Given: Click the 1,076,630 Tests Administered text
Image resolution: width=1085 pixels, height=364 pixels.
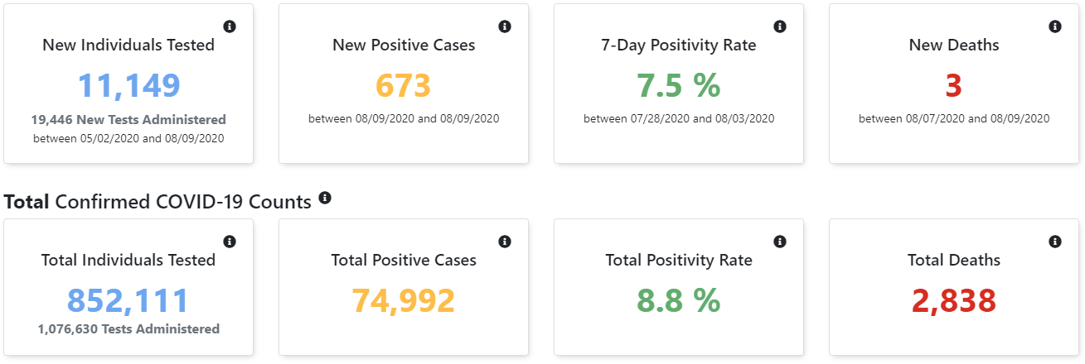Looking at the screenshot, I should click(x=128, y=329).
